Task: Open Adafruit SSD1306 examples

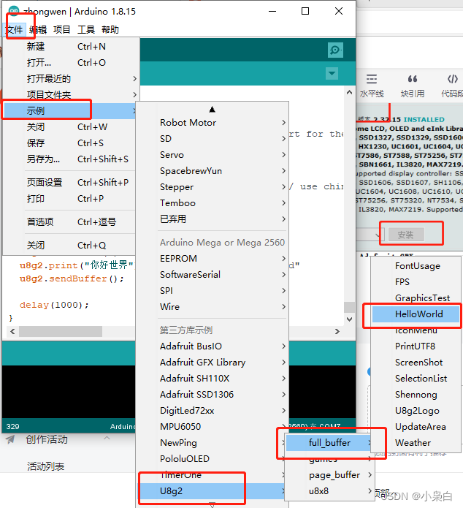Action: (x=212, y=394)
